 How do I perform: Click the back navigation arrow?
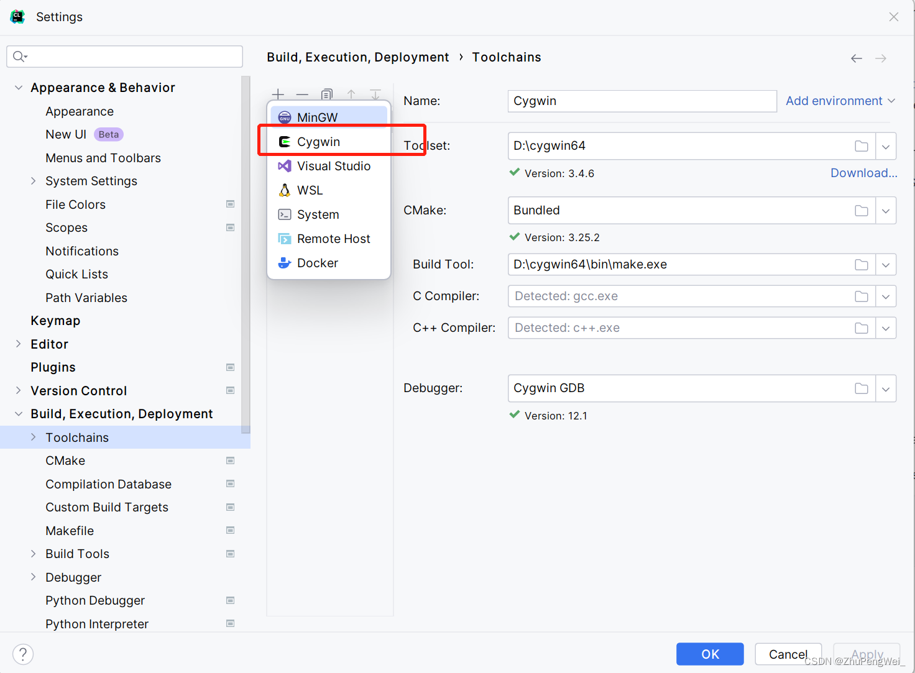click(857, 58)
